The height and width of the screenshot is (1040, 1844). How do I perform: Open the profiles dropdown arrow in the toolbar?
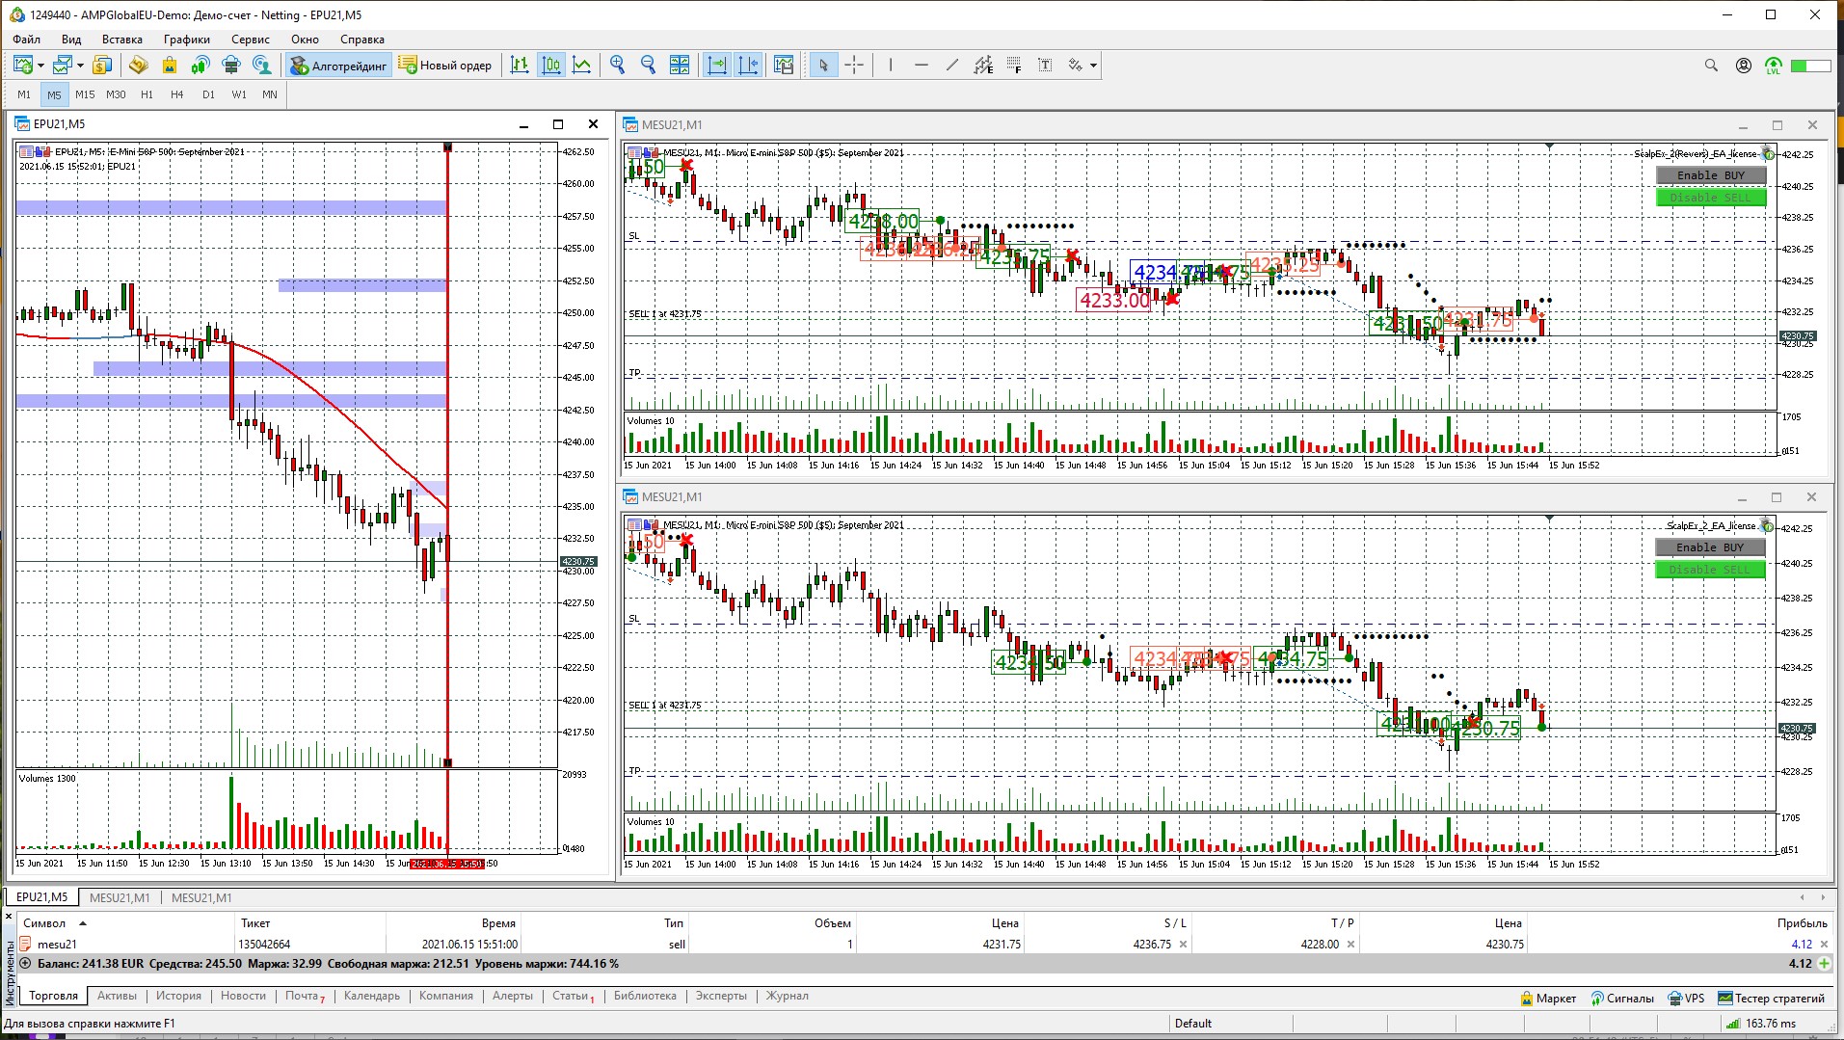click(x=80, y=66)
